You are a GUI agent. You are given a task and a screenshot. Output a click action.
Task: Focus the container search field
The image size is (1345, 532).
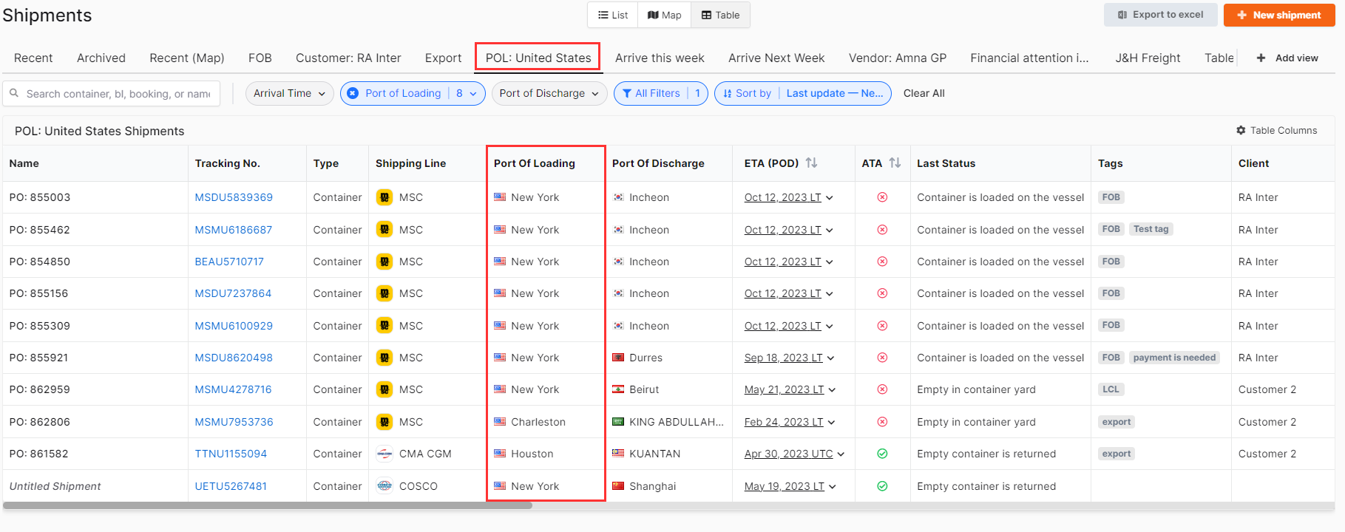(112, 94)
